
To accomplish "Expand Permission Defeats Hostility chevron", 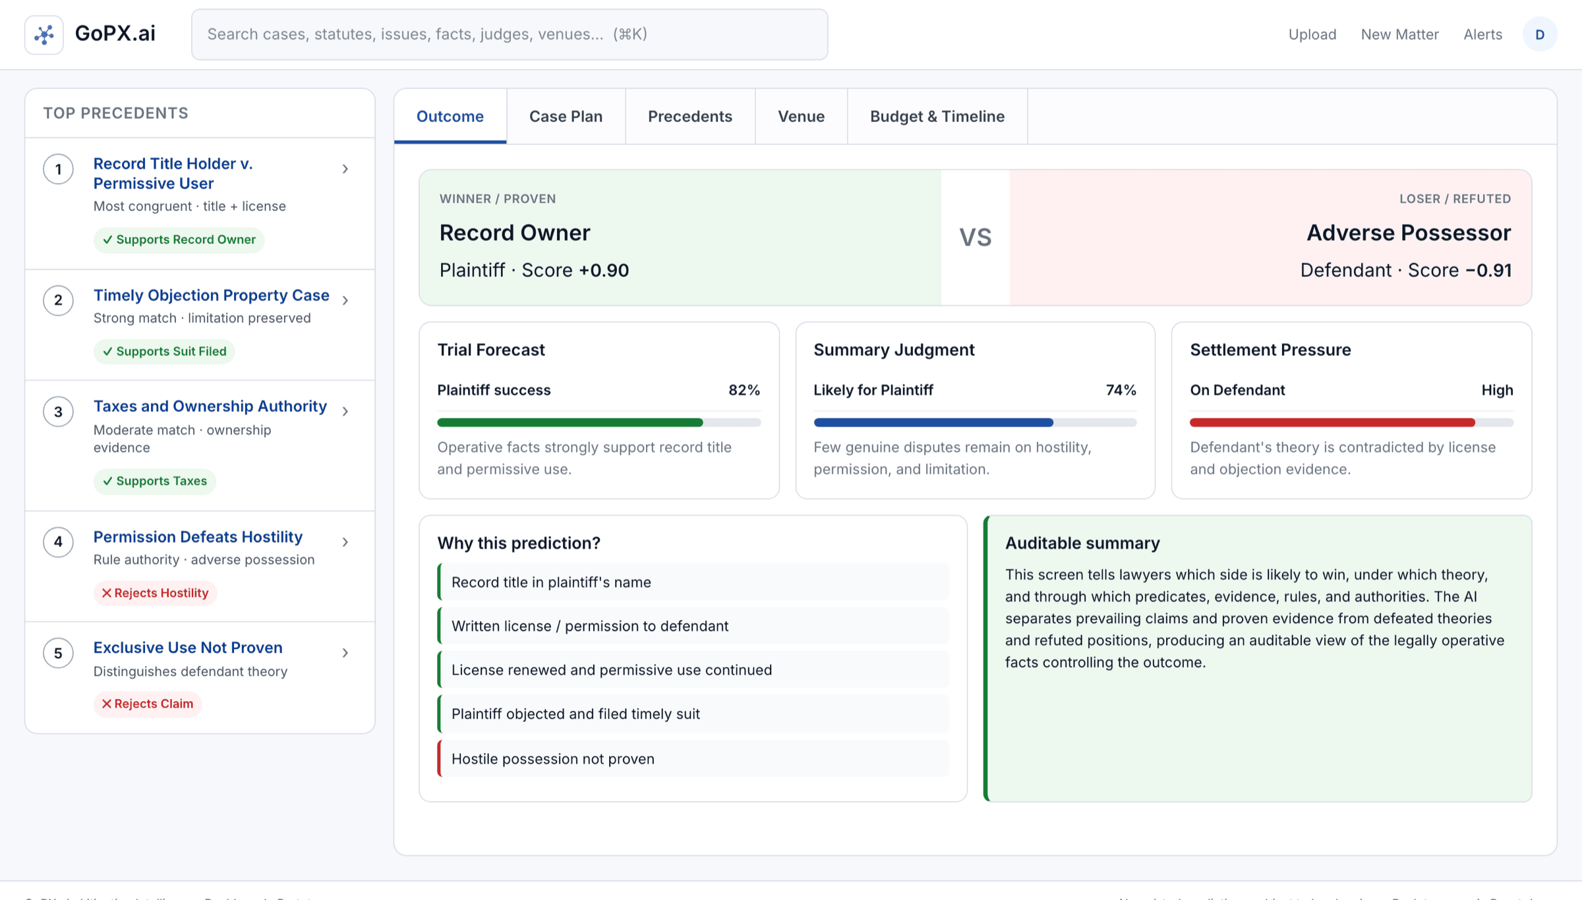I will tap(345, 542).
